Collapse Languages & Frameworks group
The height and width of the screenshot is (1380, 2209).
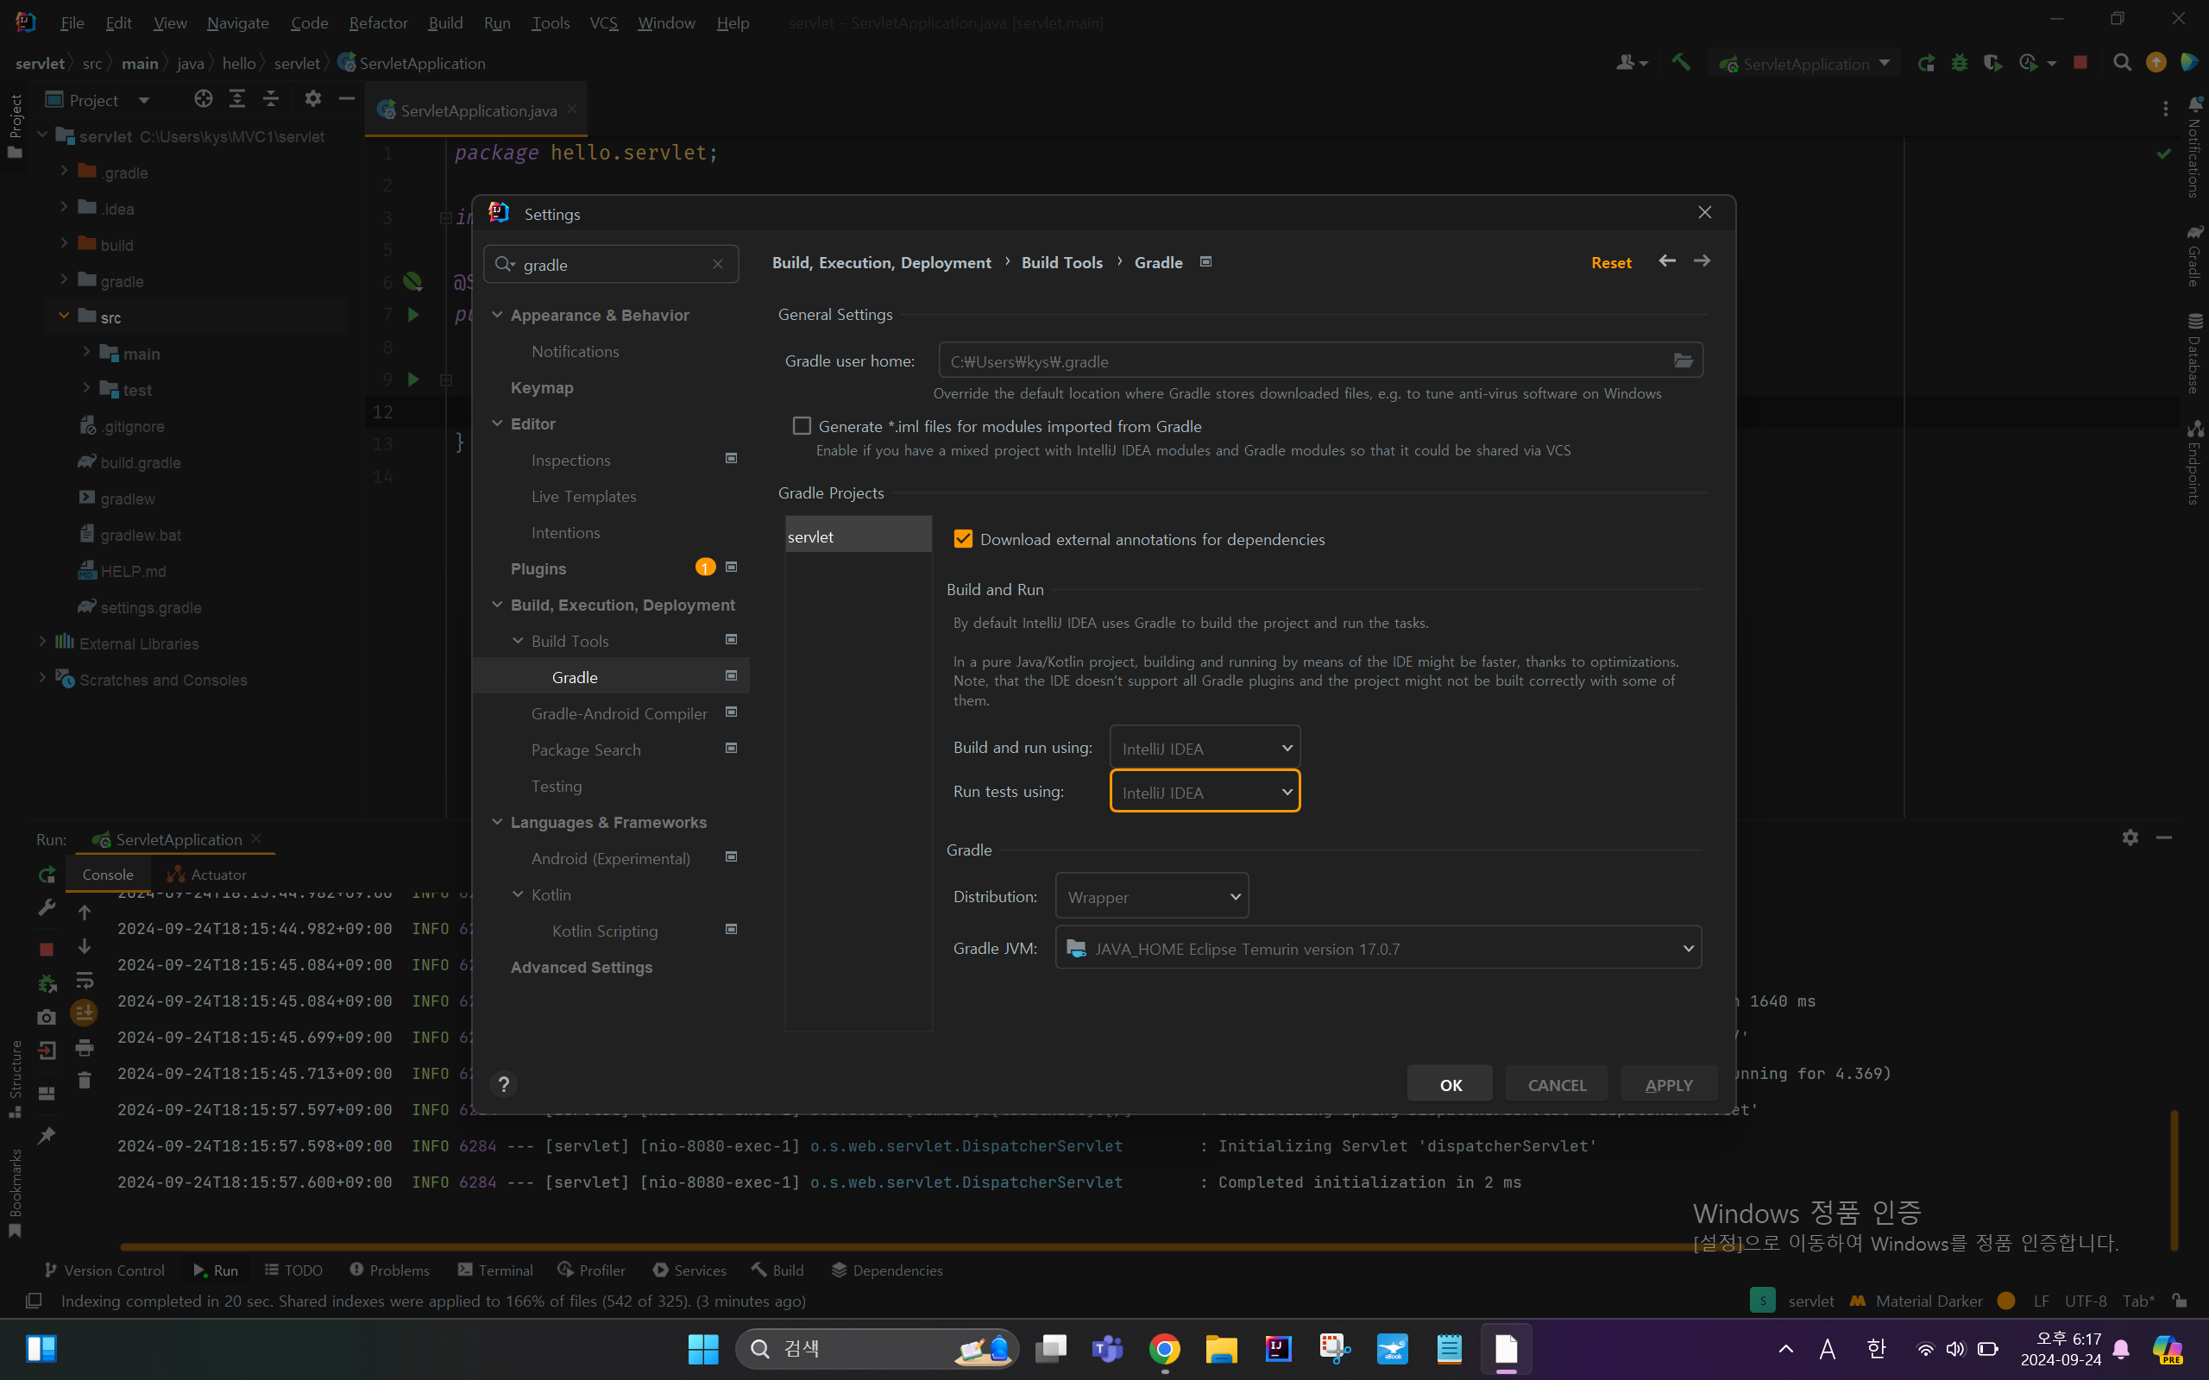click(x=498, y=822)
